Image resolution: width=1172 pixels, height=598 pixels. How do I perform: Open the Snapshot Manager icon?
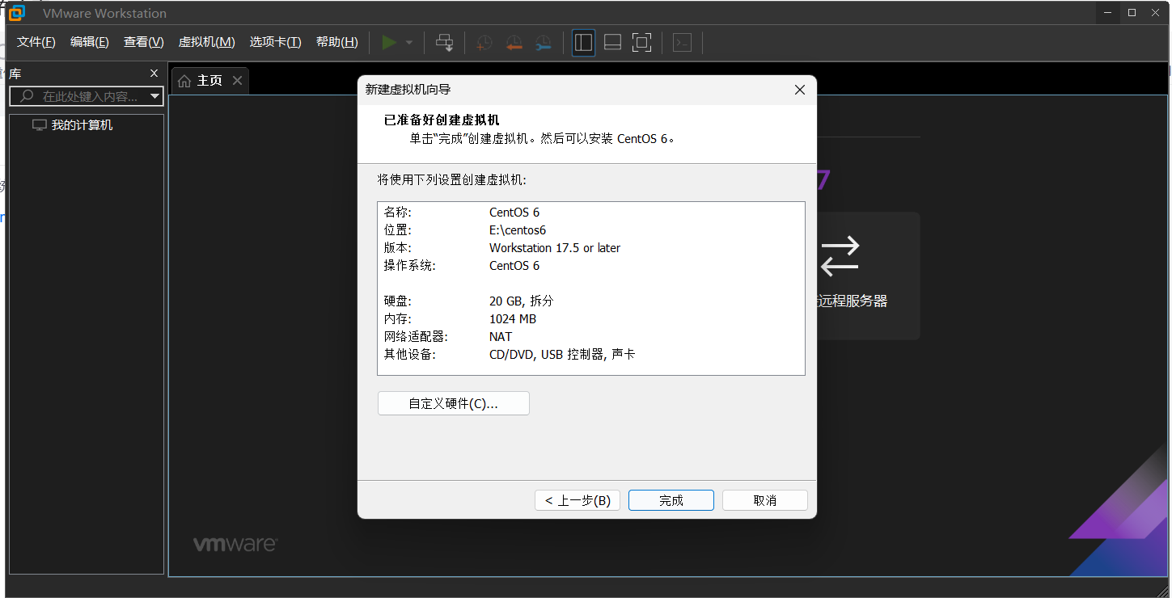pyautogui.click(x=543, y=43)
